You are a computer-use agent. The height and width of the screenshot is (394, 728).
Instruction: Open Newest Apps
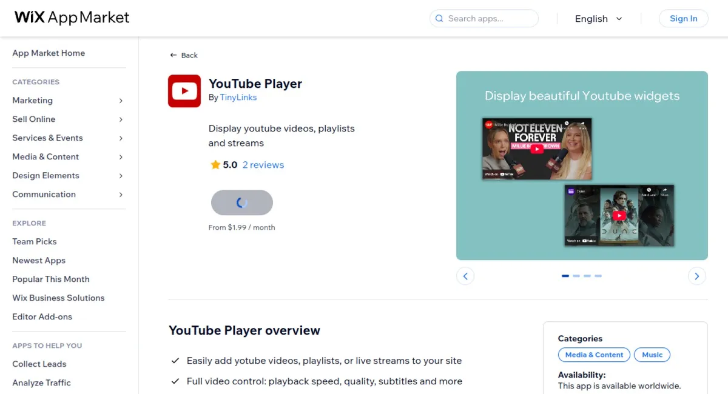[39, 261]
